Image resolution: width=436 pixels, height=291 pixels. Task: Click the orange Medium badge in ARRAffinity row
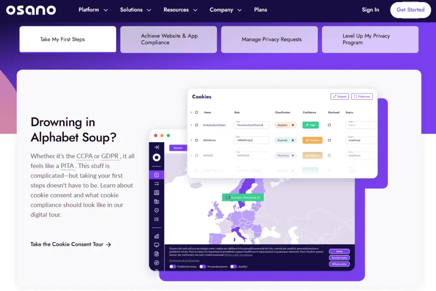(x=312, y=140)
